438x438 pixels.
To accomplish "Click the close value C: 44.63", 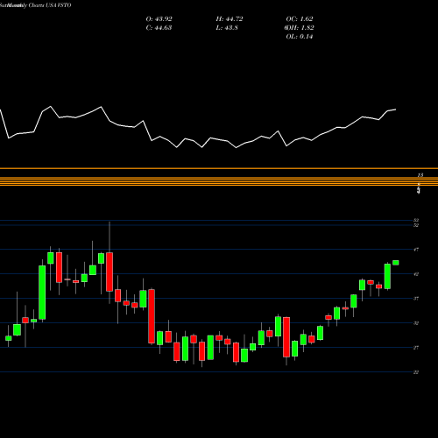I will 159,28.
